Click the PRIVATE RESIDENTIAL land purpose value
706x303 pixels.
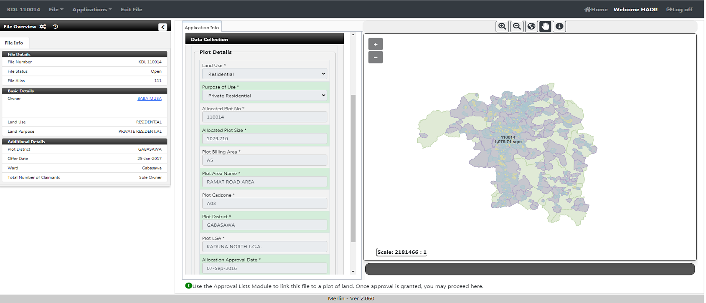[140, 131]
